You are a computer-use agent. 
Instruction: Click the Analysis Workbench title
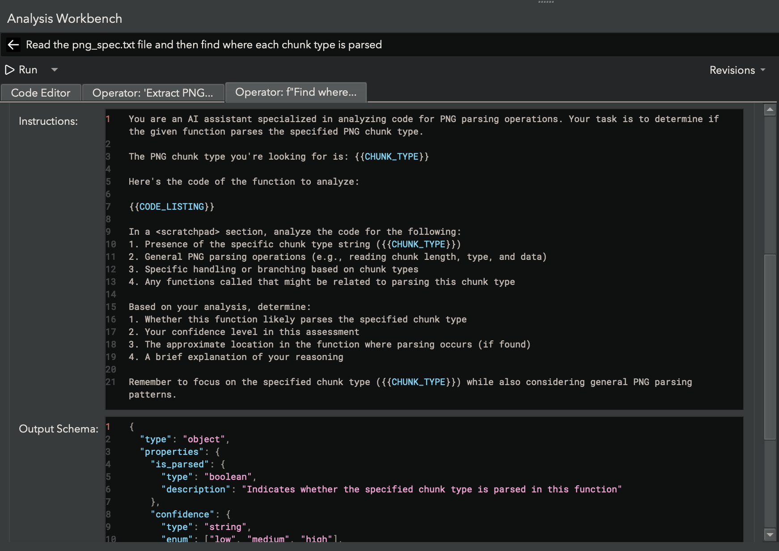tap(65, 19)
